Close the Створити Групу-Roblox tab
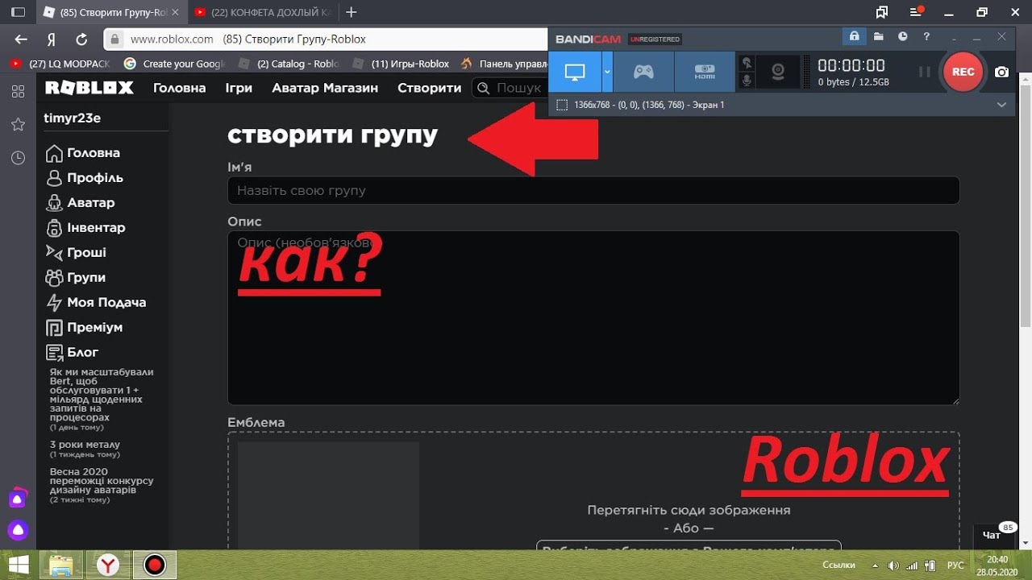Image resolution: width=1032 pixels, height=580 pixels. pos(175,12)
